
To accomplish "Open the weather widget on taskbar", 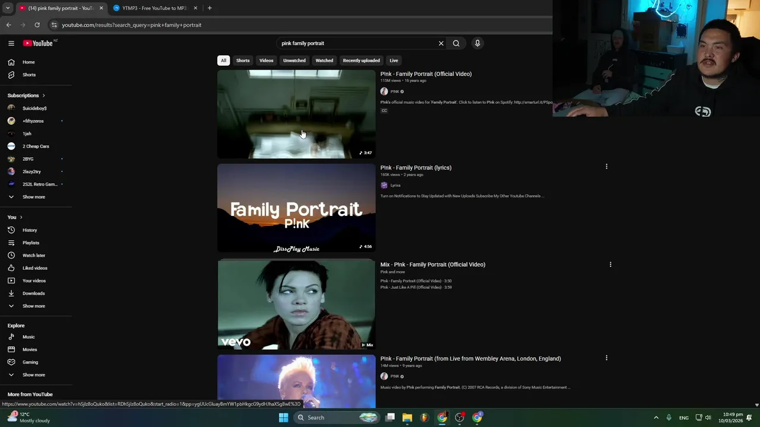I will click(x=30, y=418).
